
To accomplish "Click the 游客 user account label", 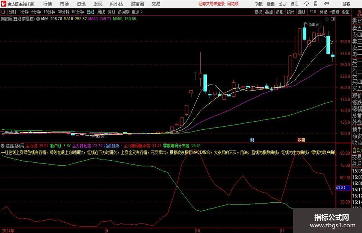I will click(346, 4).
